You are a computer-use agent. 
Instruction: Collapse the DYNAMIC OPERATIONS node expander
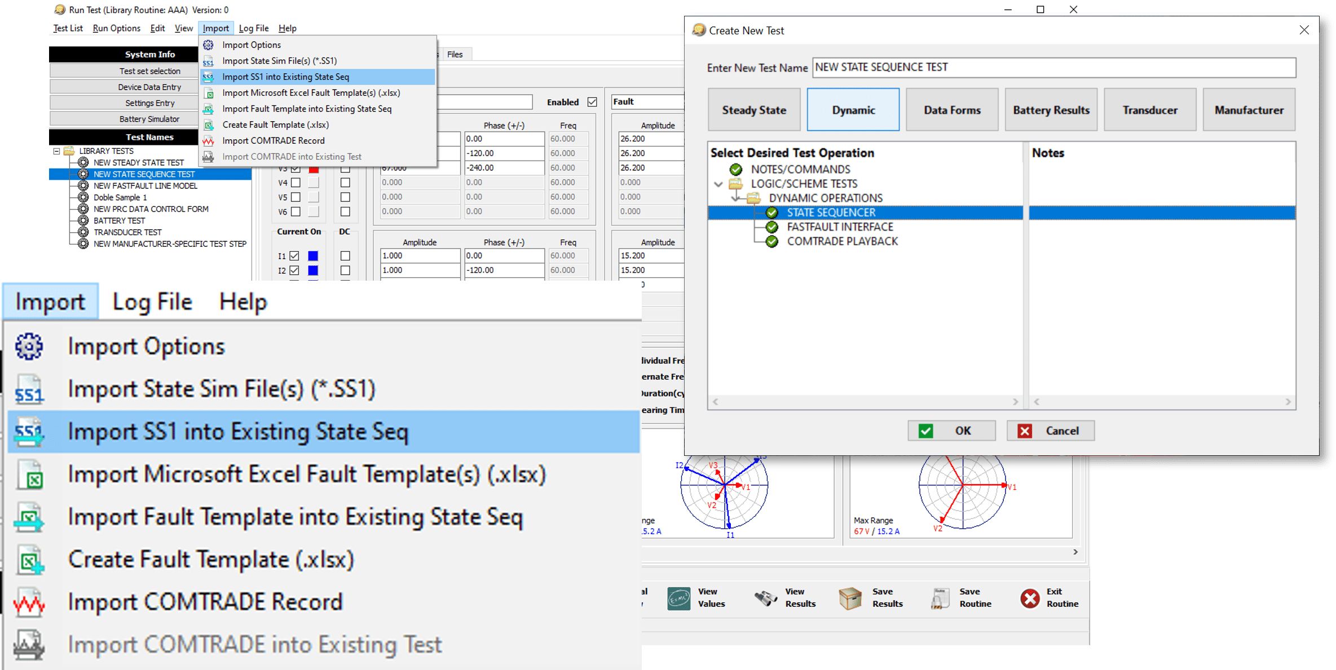[736, 198]
